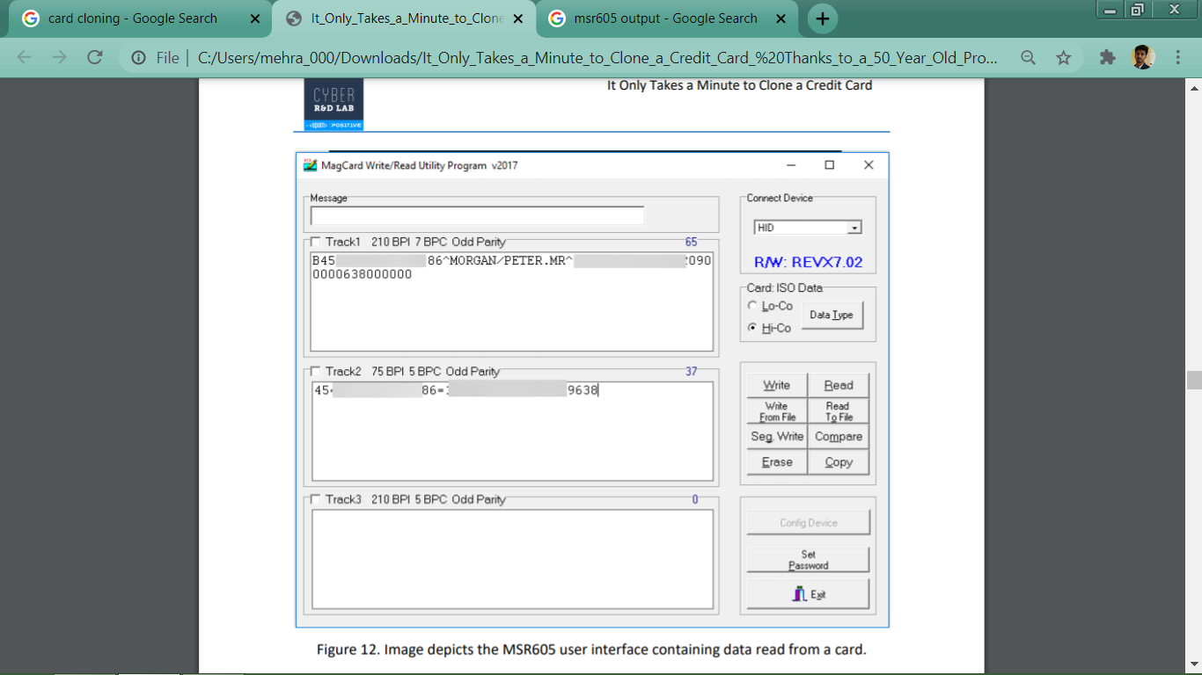Click the browser forward arrow
The height and width of the screenshot is (675, 1202).
pos(59,57)
